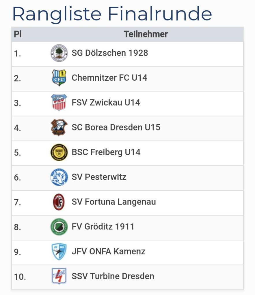The width and height of the screenshot is (255, 295).
Task: Click the rank number 10. cell
Action: [x=20, y=277]
